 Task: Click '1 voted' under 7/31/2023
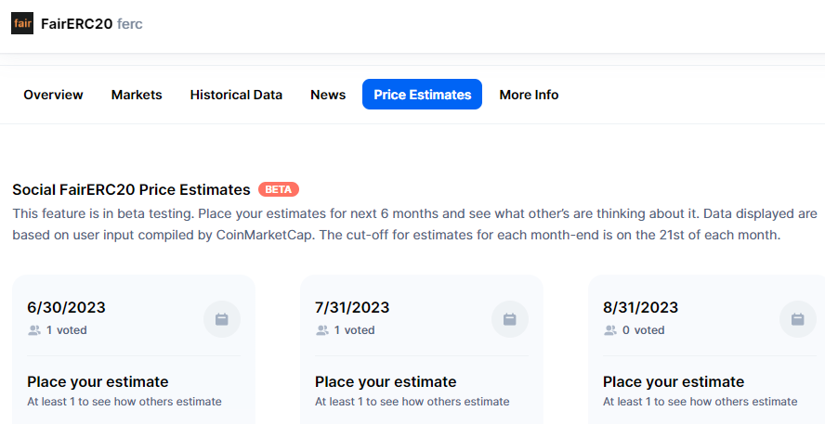coord(354,330)
